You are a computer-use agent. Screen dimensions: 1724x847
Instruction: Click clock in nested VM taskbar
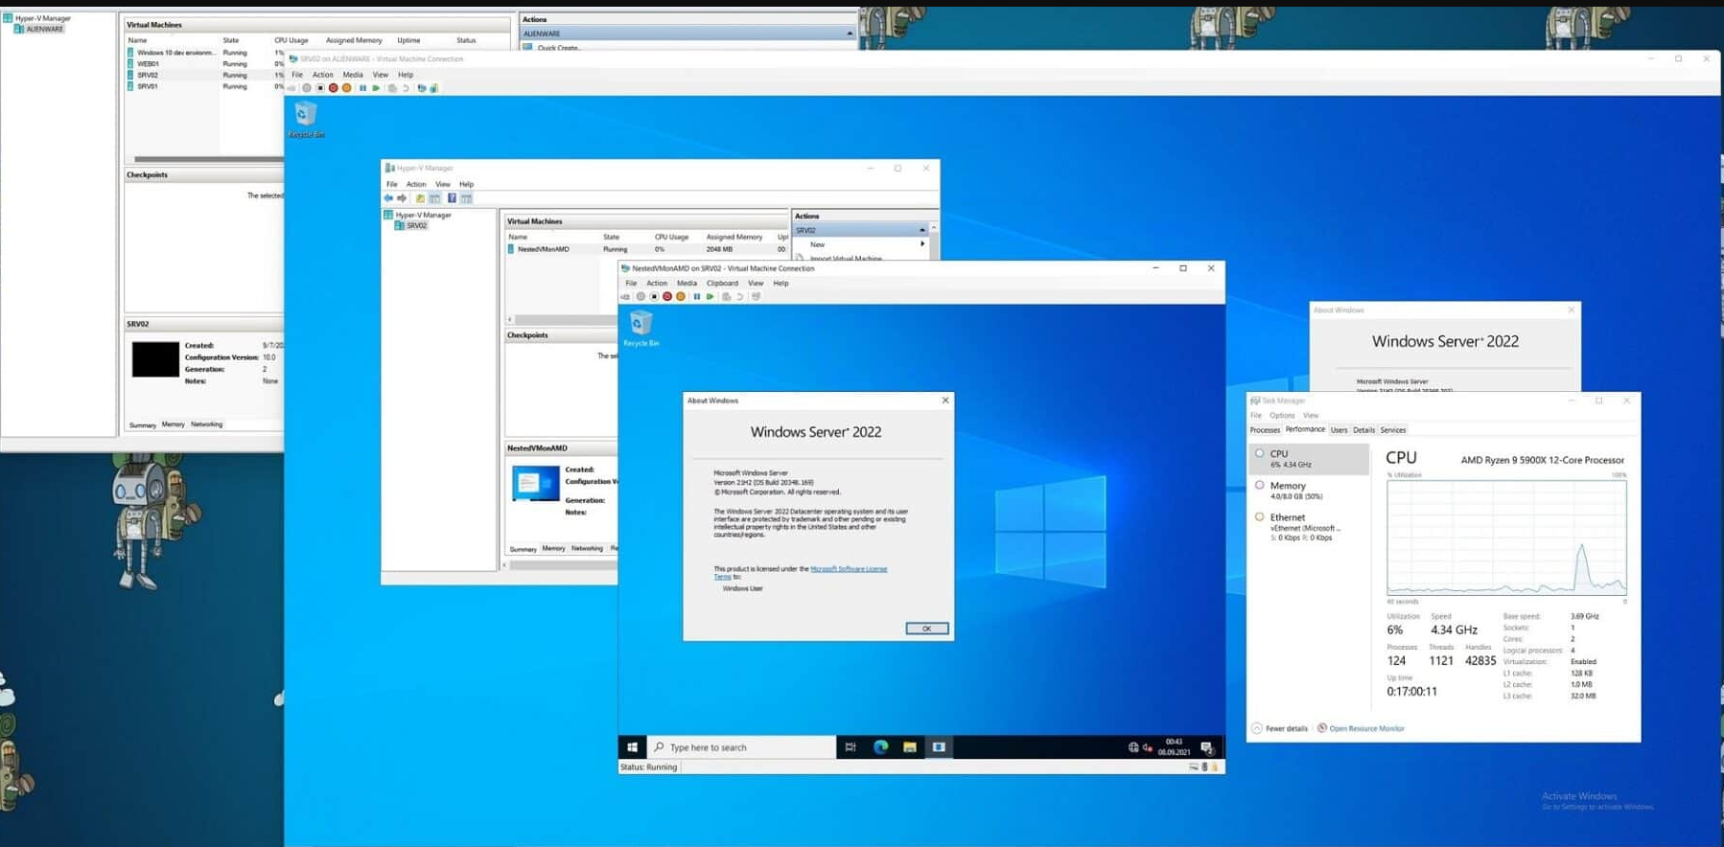pyautogui.click(x=1174, y=747)
